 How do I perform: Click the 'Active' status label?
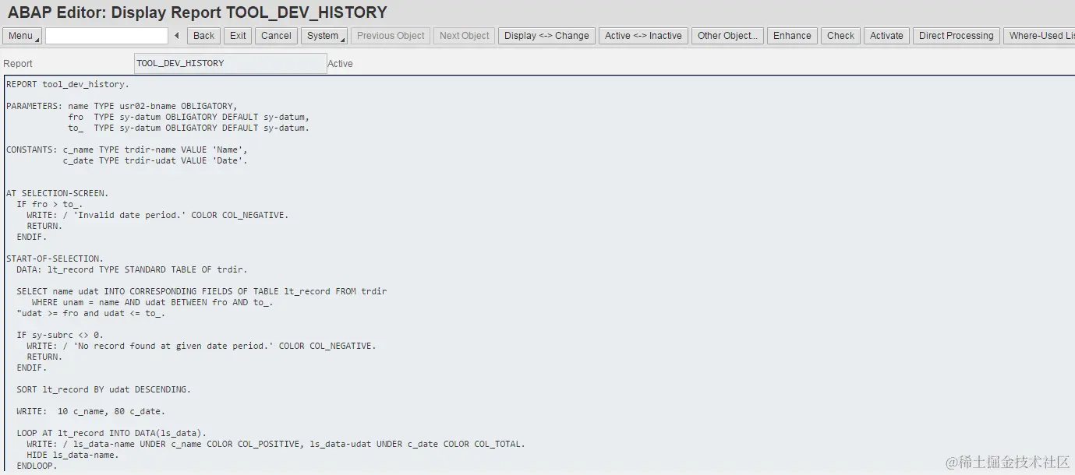click(340, 64)
